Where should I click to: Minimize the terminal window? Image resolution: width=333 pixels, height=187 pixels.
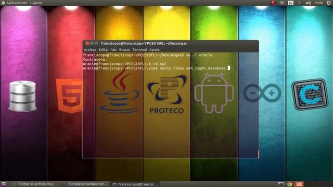(x=92, y=43)
